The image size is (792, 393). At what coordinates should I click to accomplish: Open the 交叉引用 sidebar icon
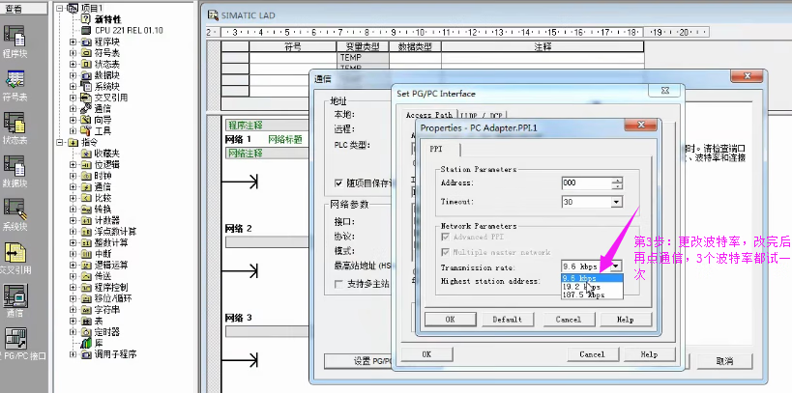[15, 253]
